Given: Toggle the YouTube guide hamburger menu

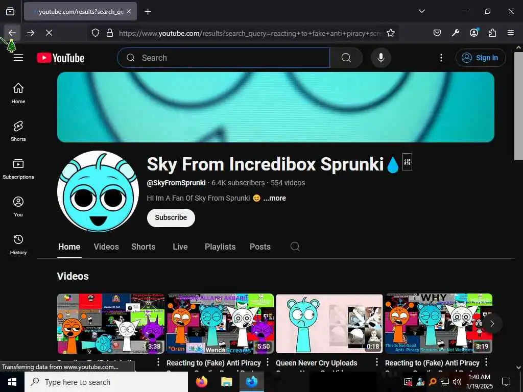Looking at the screenshot, I should pyautogui.click(x=18, y=58).
